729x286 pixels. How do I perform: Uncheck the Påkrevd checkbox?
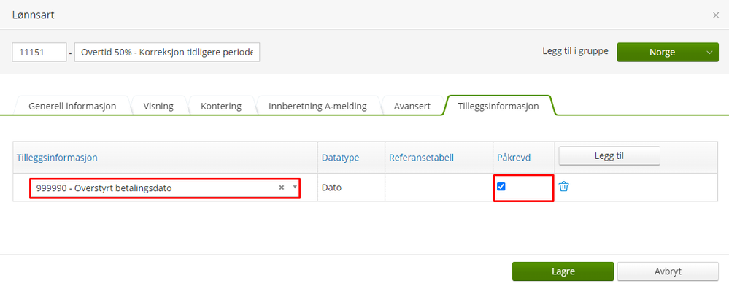(501, 187)
